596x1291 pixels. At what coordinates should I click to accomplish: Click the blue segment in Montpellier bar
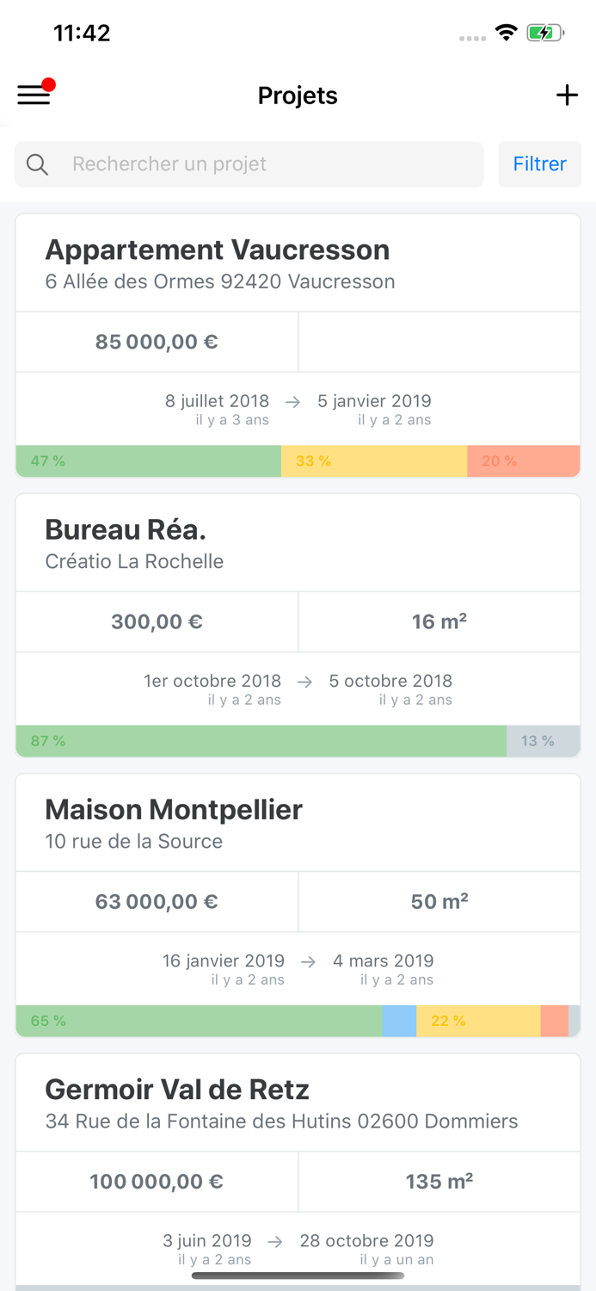coord(399,1021)
